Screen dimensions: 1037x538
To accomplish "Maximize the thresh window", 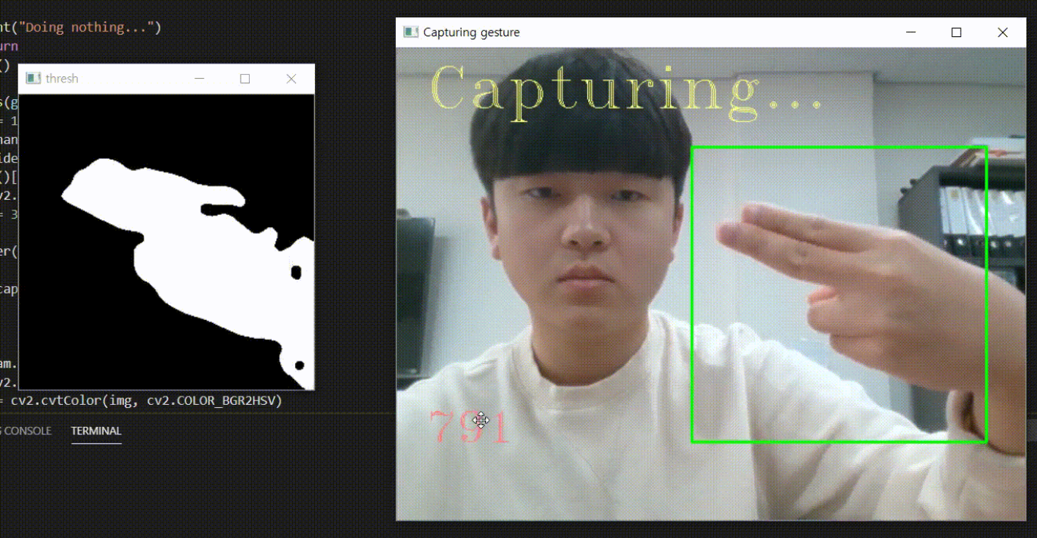I will 244,78.
